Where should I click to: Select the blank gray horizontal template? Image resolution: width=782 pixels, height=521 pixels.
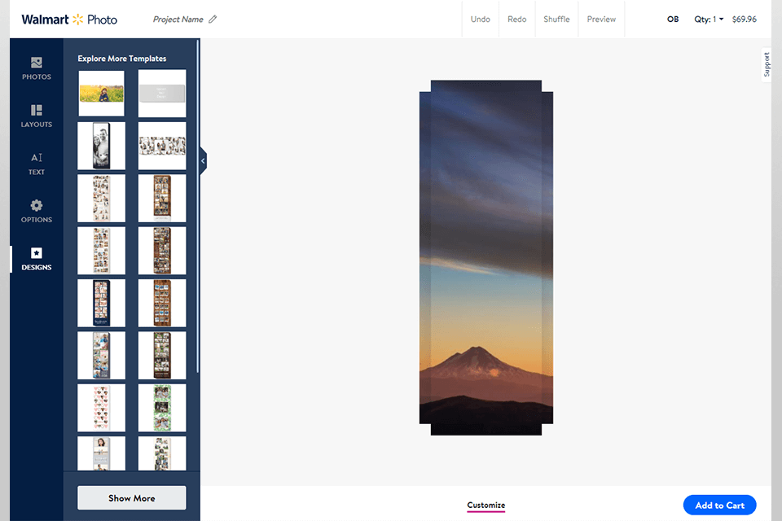coord(162,94)
